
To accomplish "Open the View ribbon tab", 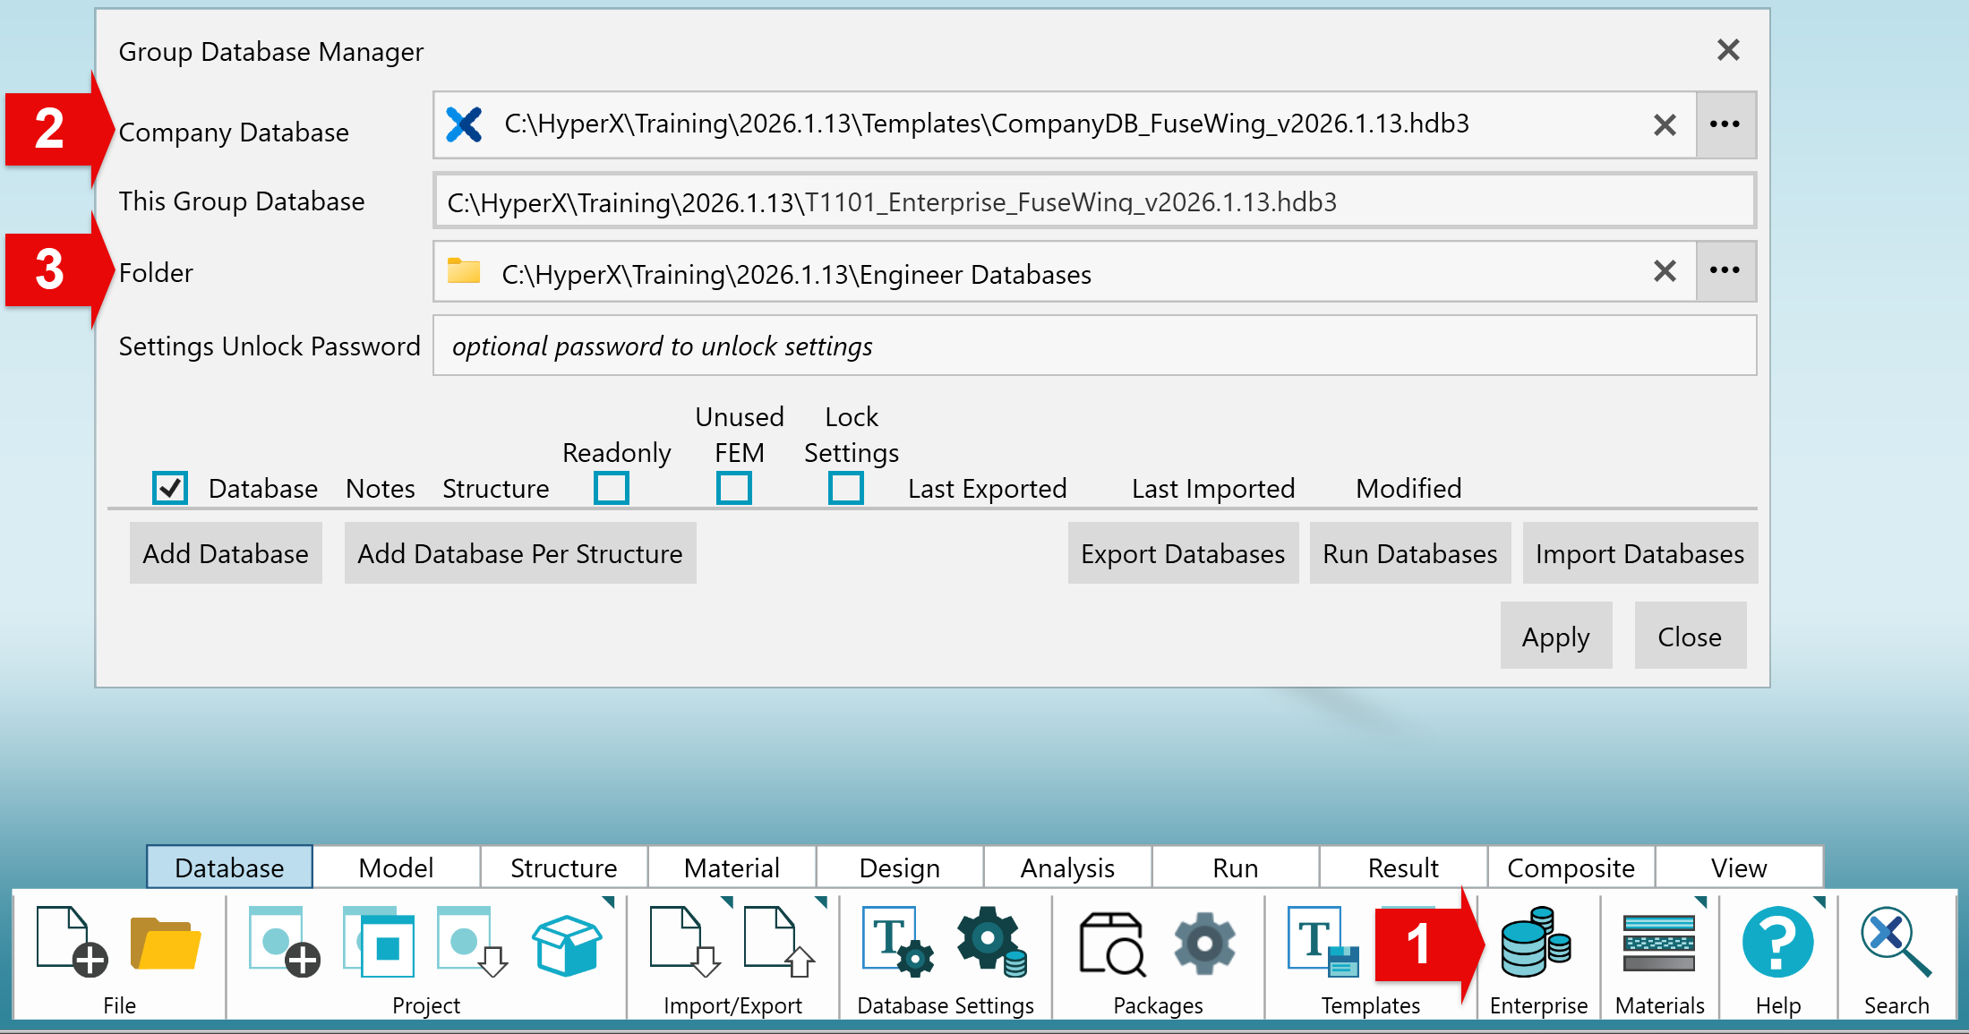I will pos(1739,867).
